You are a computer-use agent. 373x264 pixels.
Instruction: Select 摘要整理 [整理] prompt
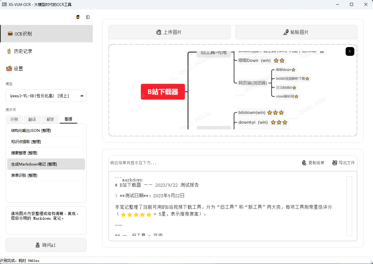46,153
